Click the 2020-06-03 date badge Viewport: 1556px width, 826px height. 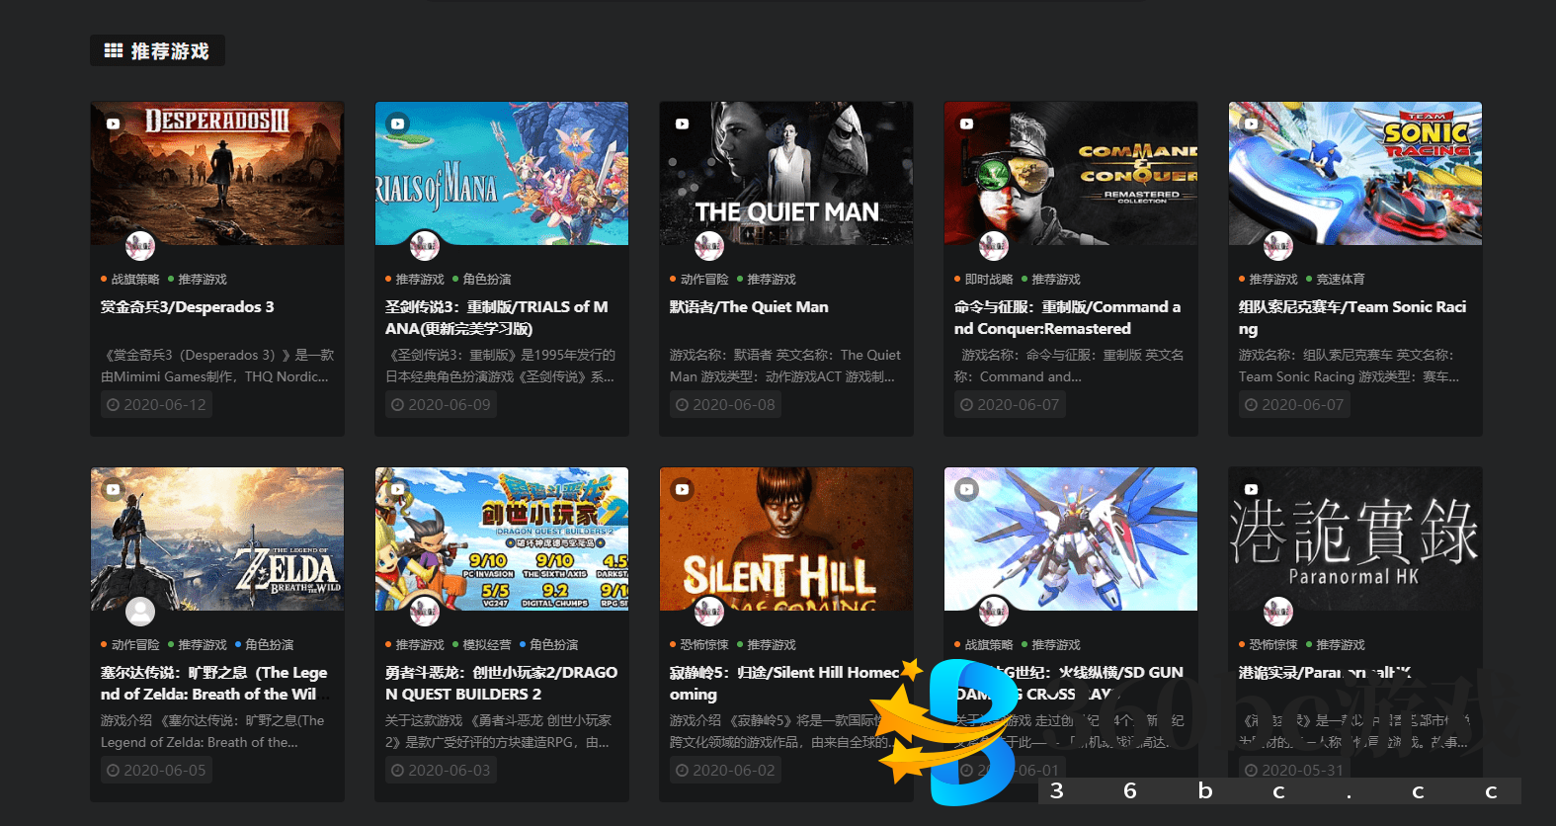click(442, 771)
